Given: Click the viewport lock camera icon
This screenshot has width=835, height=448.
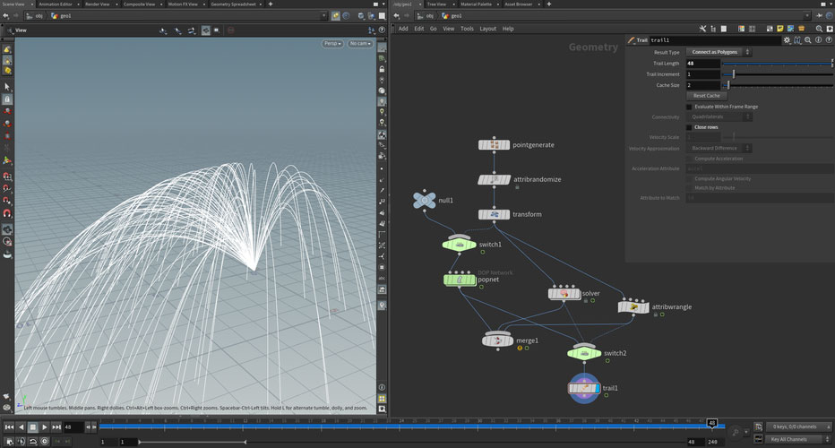Looking at the screenshot, I should pos(382,69).
